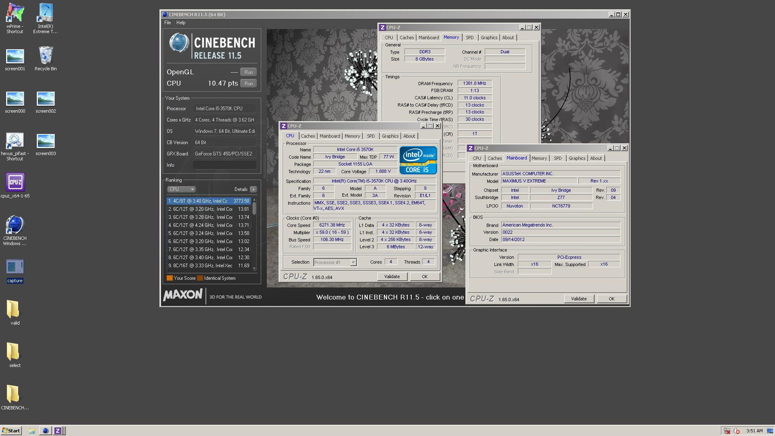The width and height of the screenshot is (775, 436).
Task: Open Graphics tab in Memory CPU-Z window
Action: 489,38
